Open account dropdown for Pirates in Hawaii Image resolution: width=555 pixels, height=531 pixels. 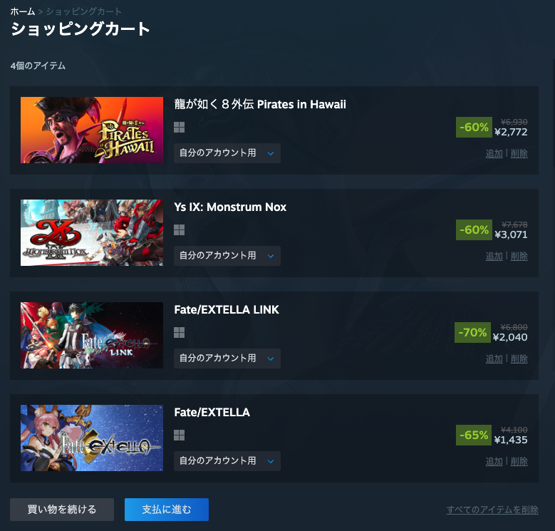pos(227,153)
